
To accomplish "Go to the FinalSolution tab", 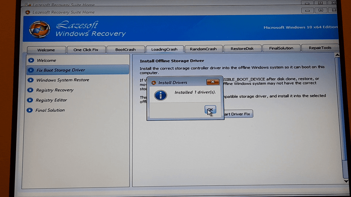I will pos(281,48).
